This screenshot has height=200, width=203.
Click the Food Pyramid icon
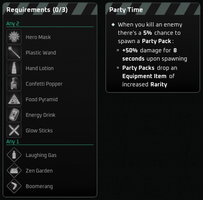(14, 99)
